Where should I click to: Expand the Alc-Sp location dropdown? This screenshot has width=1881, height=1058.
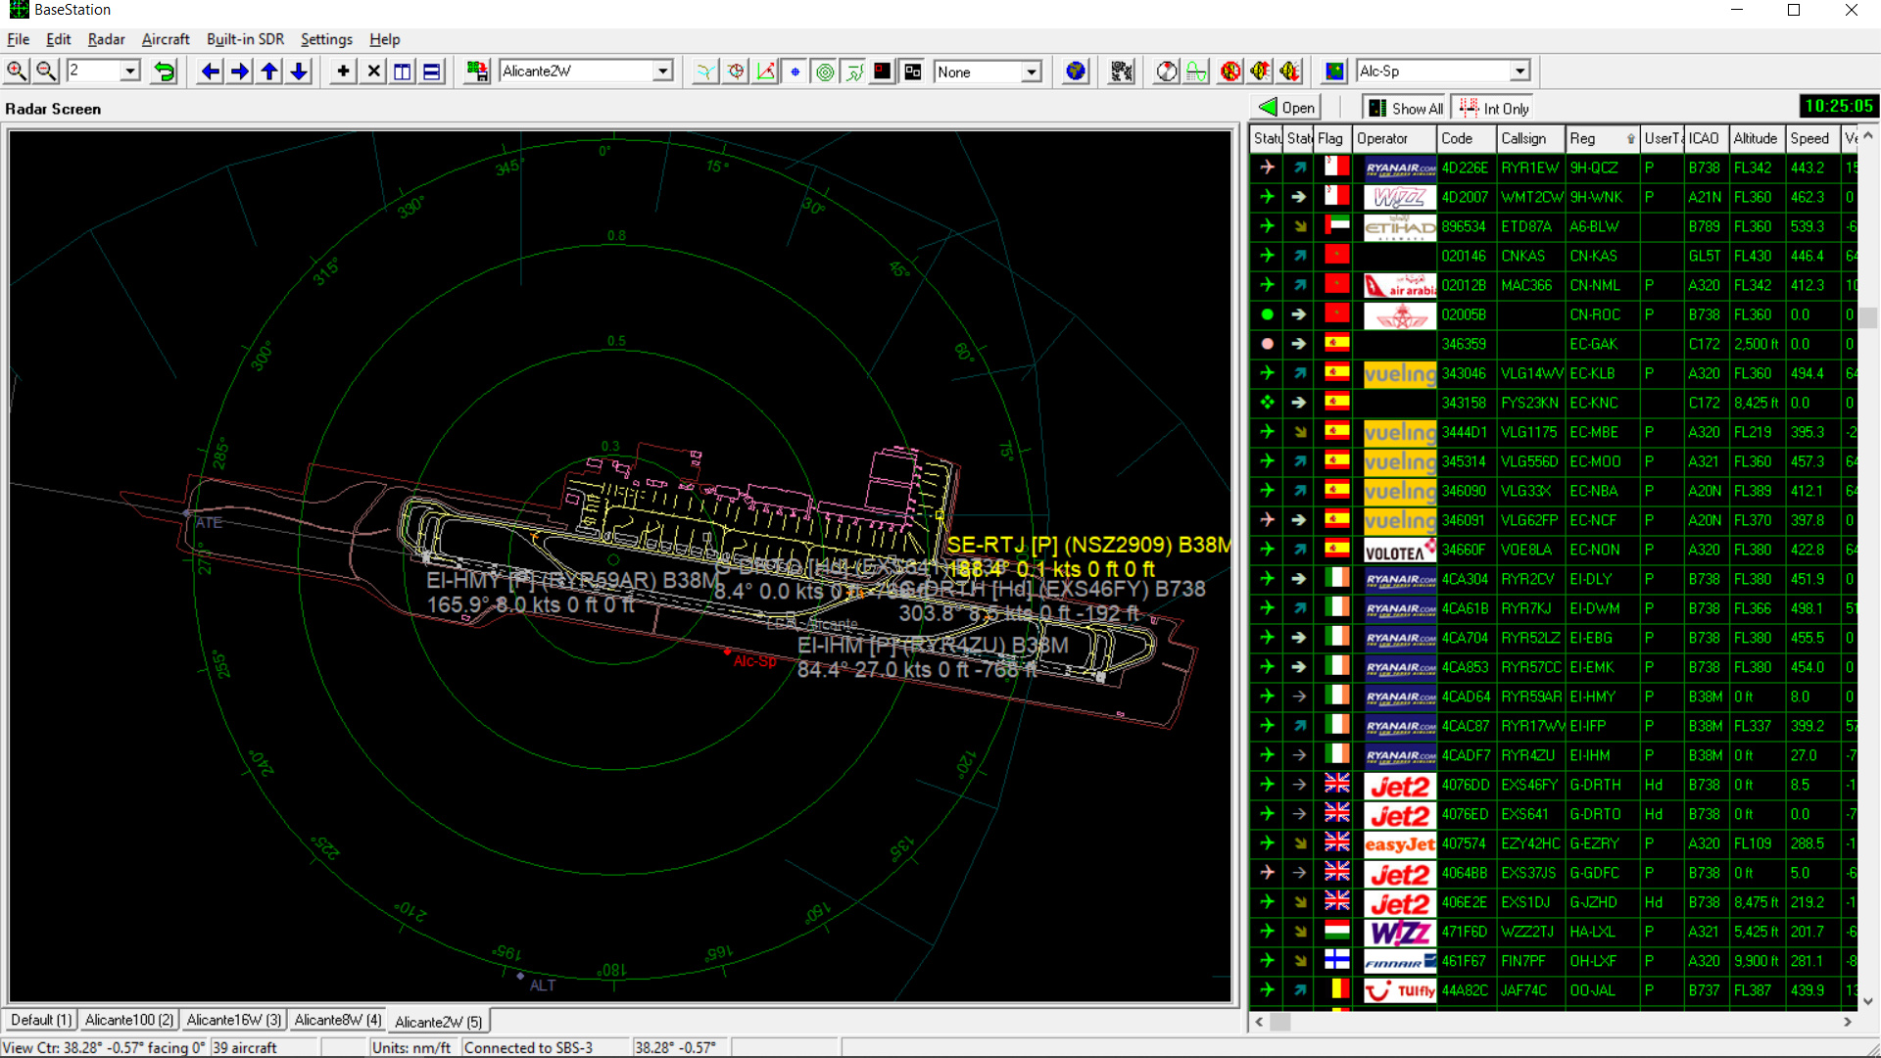[1519, 72]
